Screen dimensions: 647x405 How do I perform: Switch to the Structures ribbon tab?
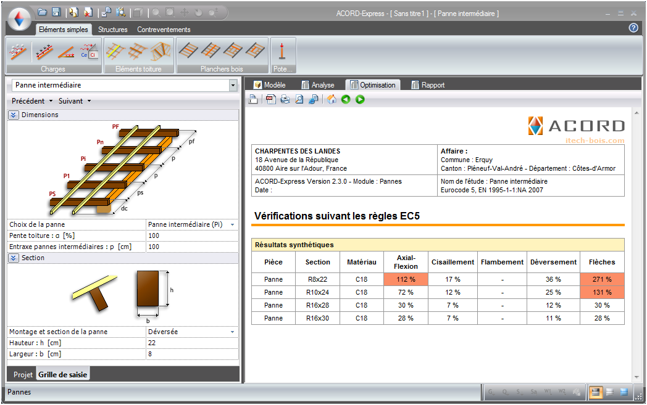tap(112, 30)
